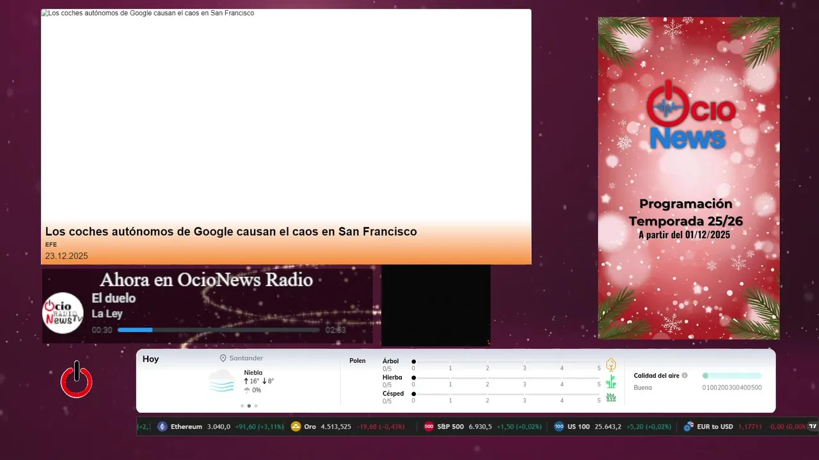Image resolution: width=819 pixels, height=460 pixels.
Task: Select the middle weather carousel dot
Action: 249,406
